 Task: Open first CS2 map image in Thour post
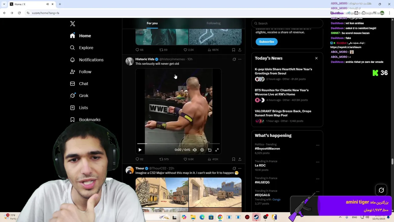point(162,192)
